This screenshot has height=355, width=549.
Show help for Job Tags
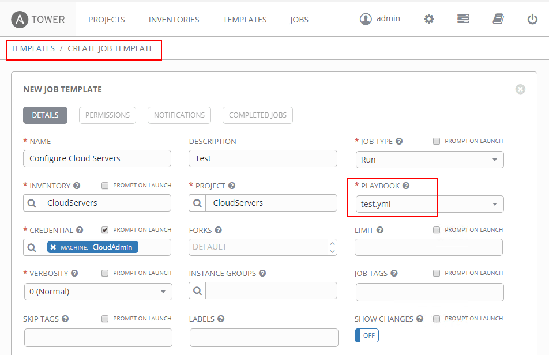[394, 273]
